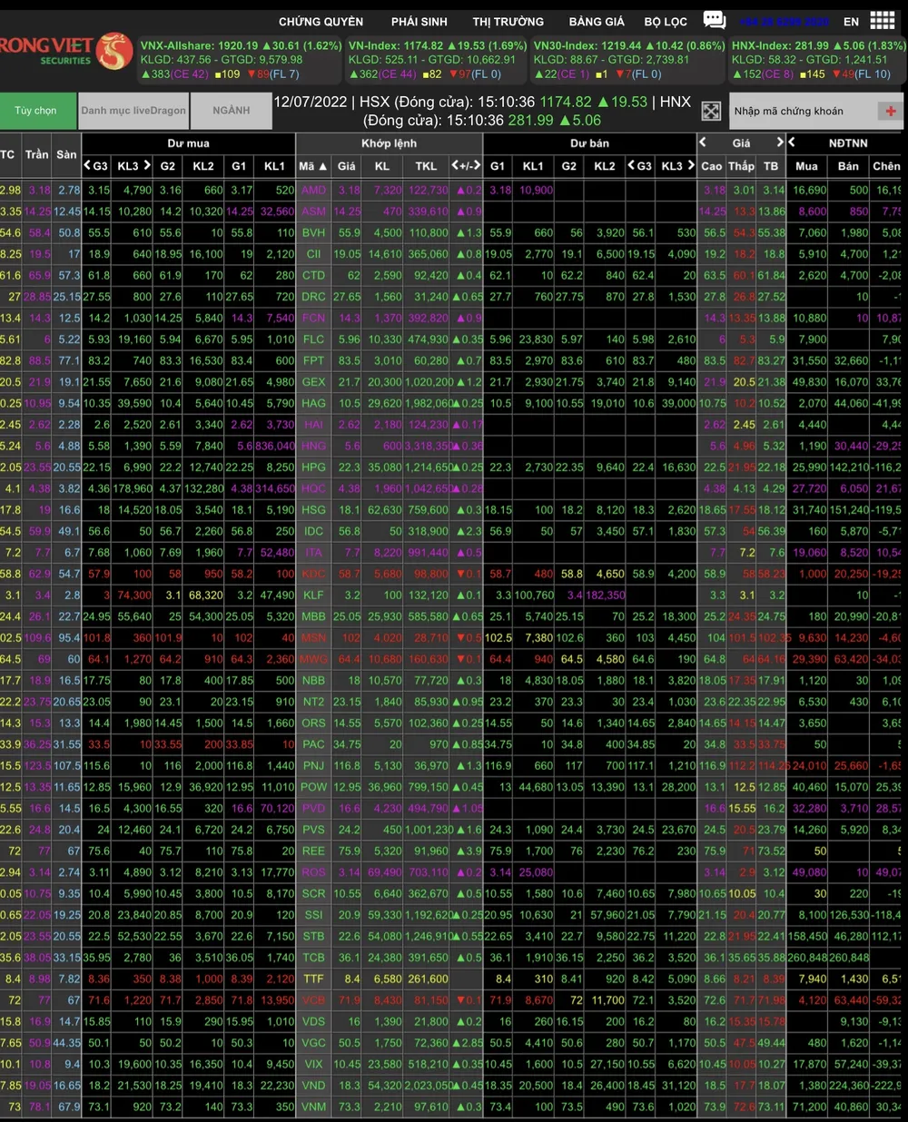
Task: Click right arrow beside KL3 in Dư bán
Action: (690, 165)
